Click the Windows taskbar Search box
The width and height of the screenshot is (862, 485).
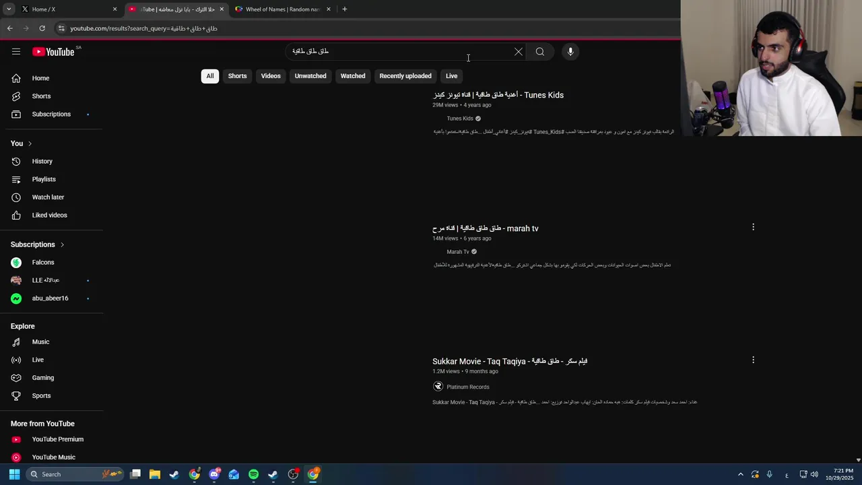75,474
